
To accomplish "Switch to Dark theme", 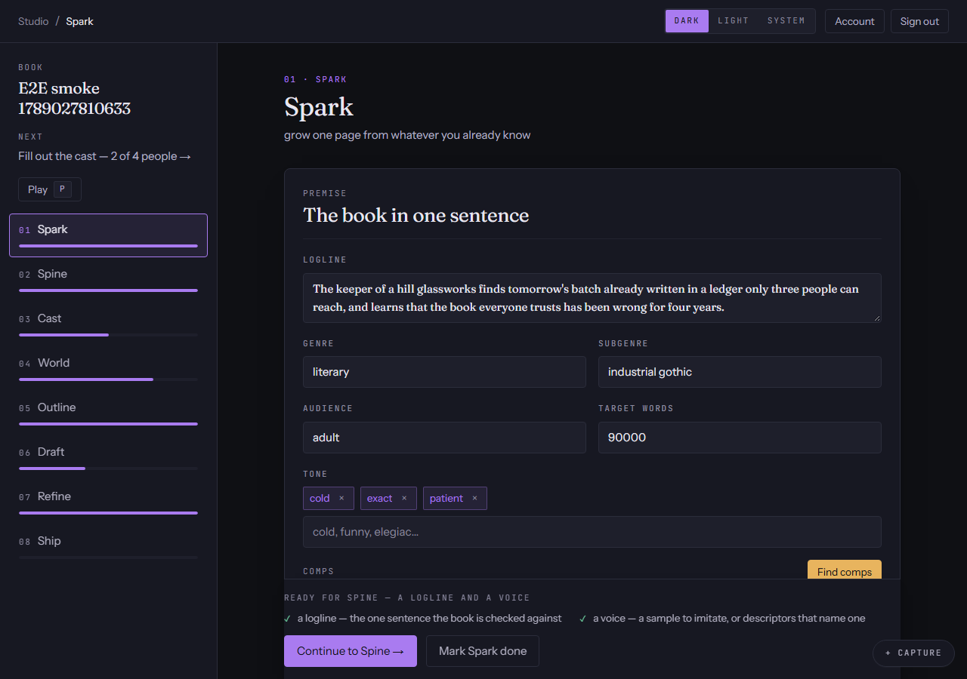I will (687, 21).
